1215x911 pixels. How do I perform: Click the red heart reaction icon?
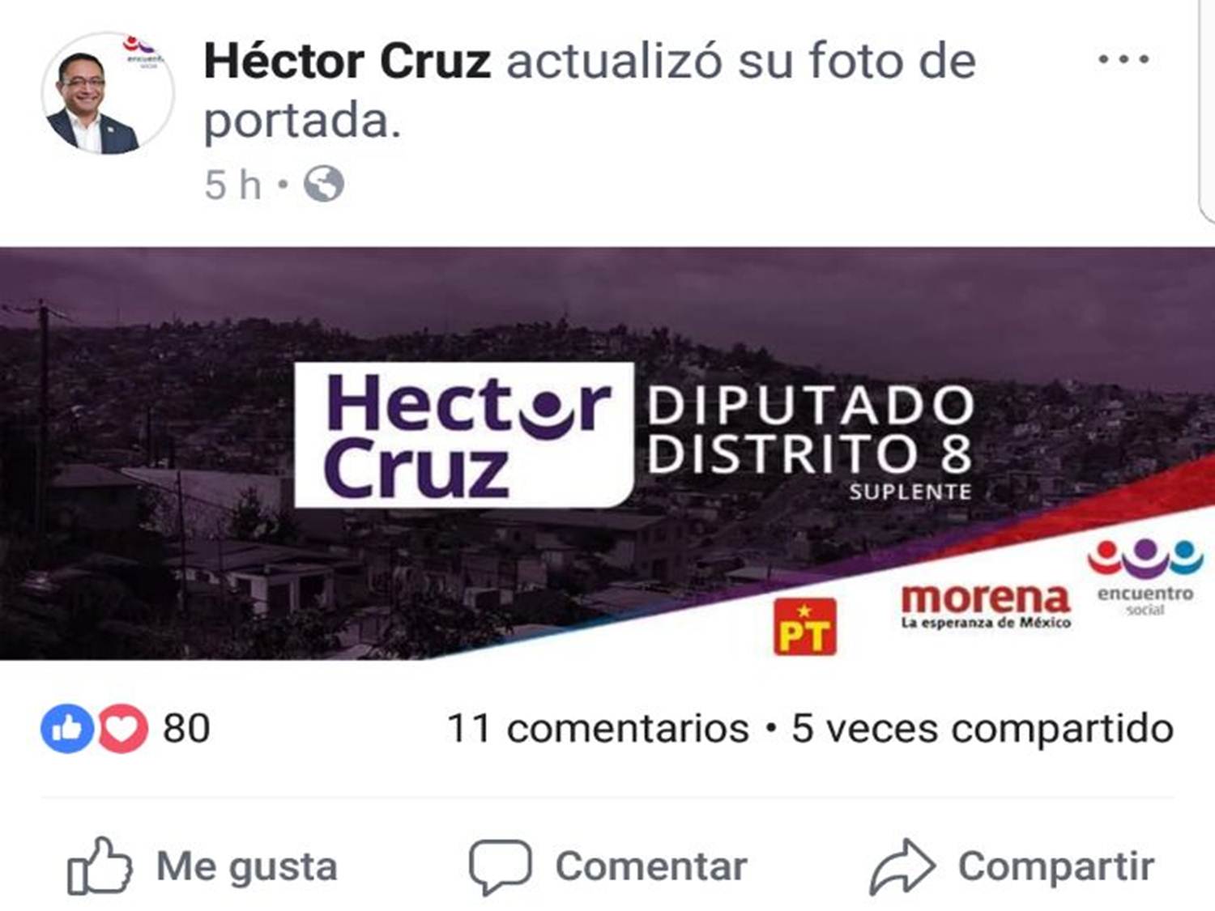pos(123,729)
